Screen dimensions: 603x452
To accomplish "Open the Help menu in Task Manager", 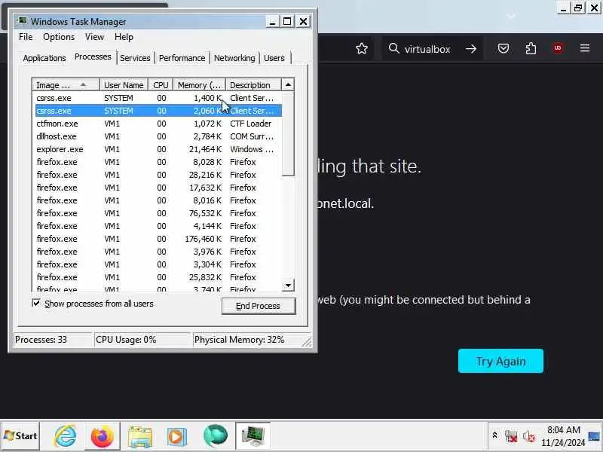I will (124, 37).
